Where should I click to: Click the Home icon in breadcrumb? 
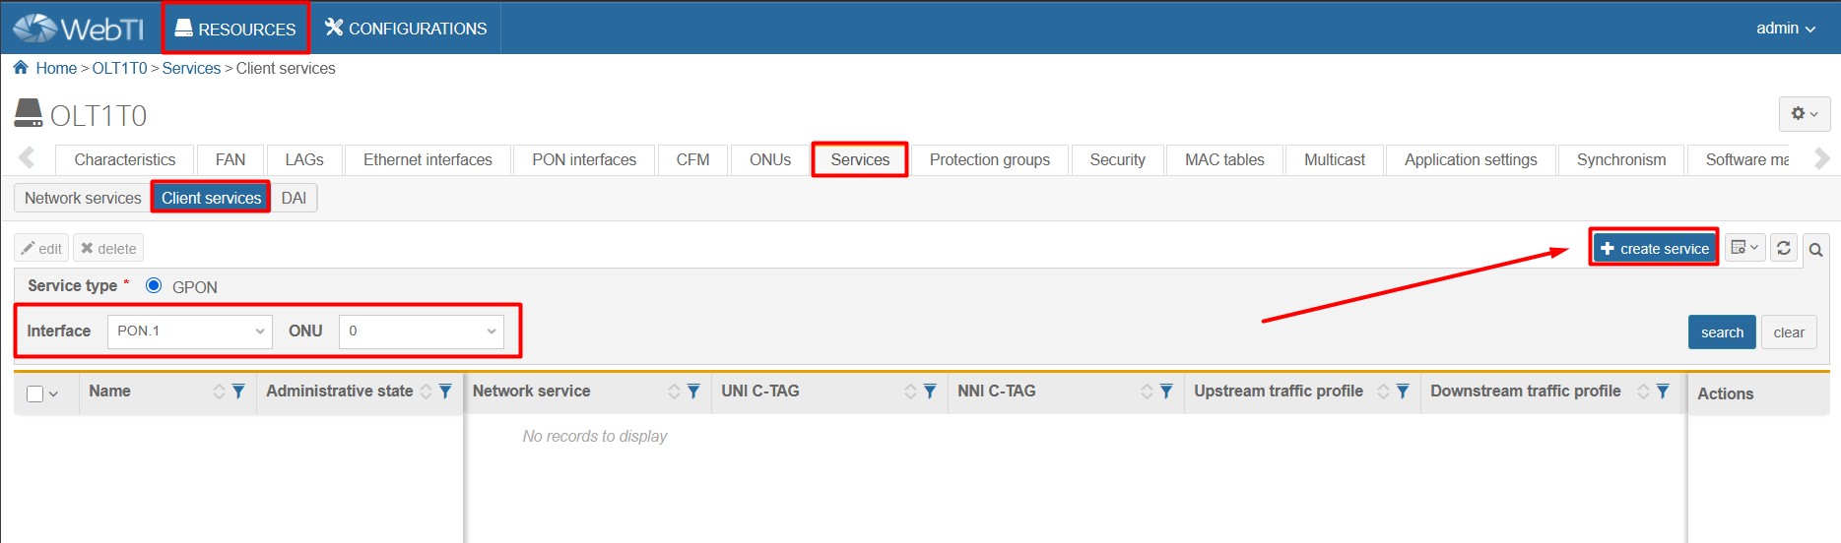click(x=21, y=68)
